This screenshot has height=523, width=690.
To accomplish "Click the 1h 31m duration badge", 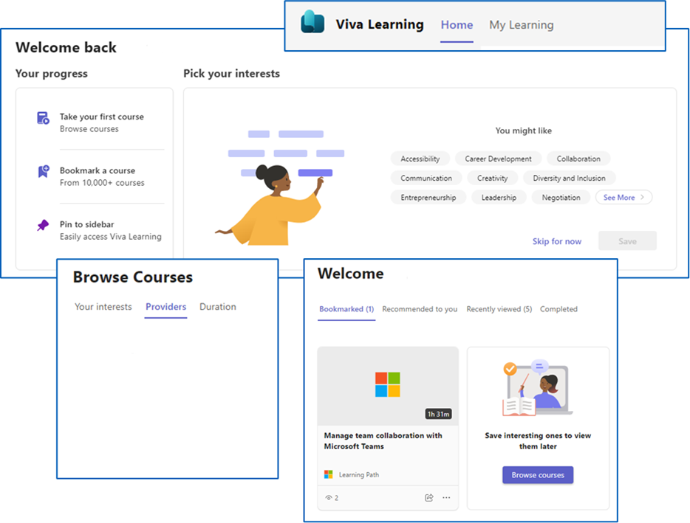I will pos(438,414).
